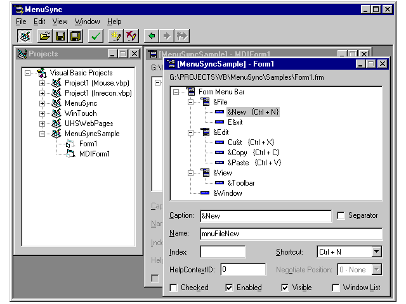Uncheck the Enabled checkbox
406x304 pixels.
230,288
